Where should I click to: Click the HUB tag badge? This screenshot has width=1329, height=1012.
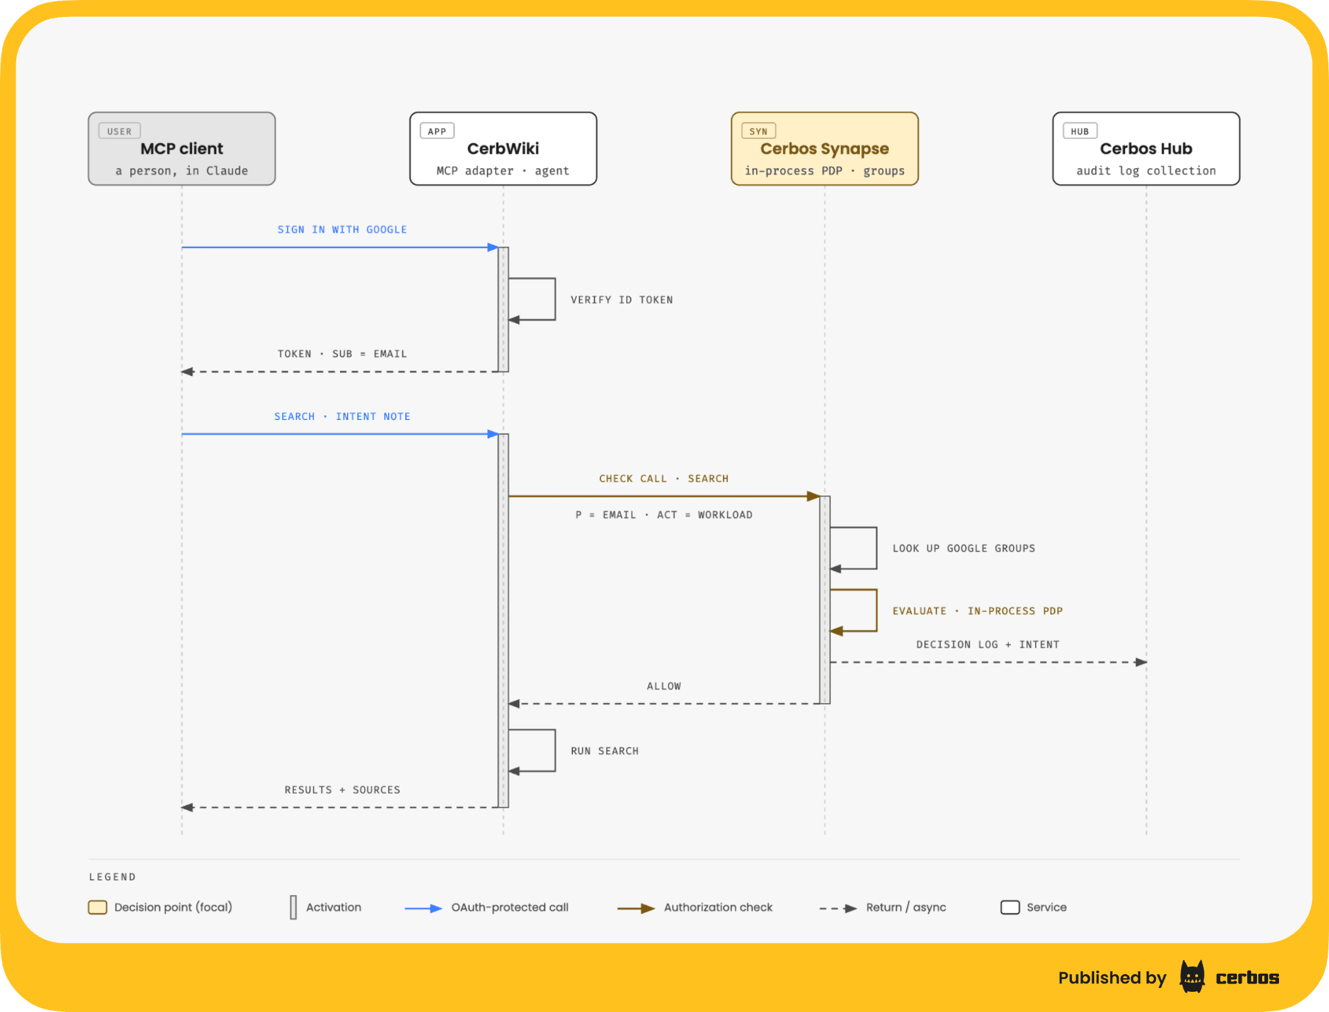tap(1080, 131)
